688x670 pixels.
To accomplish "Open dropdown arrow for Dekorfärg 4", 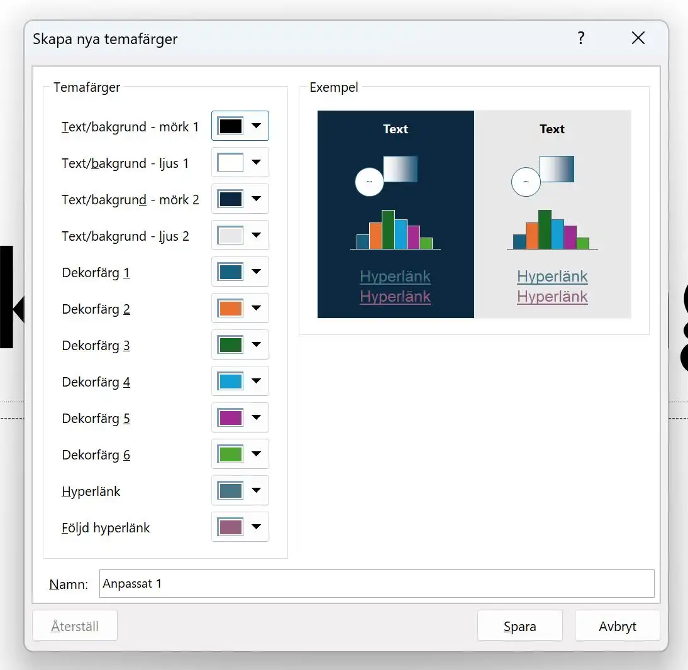I will (256, 381).
